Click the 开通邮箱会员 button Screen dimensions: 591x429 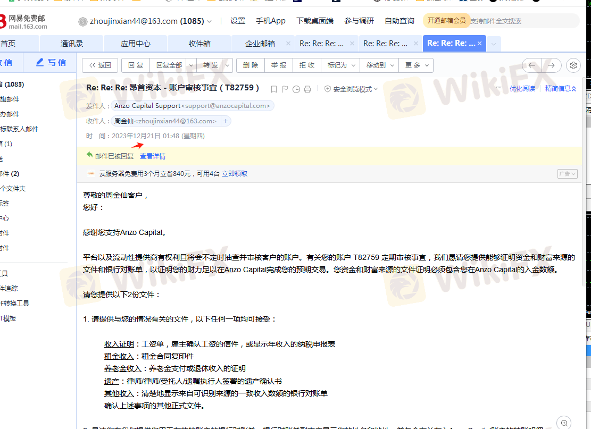coord(447,21)
